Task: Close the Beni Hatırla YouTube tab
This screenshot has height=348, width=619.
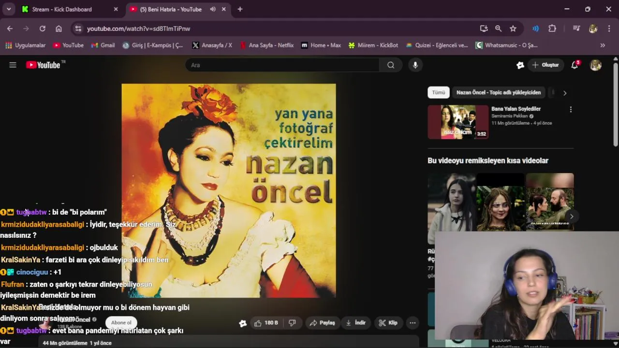Action: [223, 9]
